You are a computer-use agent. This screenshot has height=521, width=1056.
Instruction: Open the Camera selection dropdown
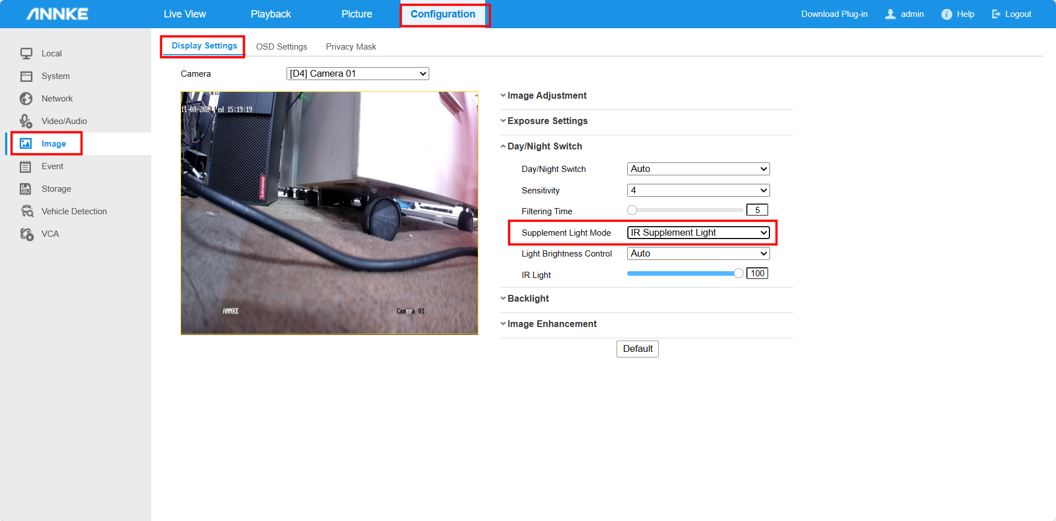pyautogui.click(x=358, y=73)
